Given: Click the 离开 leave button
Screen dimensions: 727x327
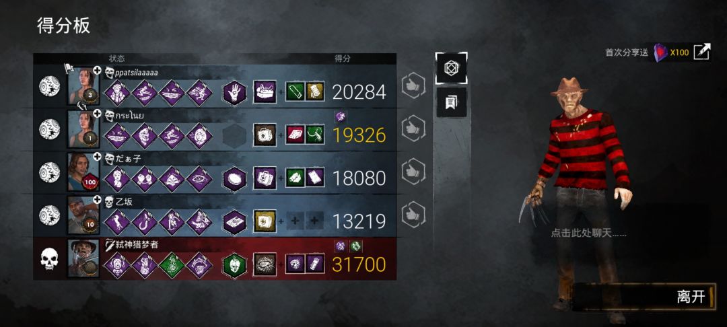Looking at the screenshot, I should coord(644,297).
